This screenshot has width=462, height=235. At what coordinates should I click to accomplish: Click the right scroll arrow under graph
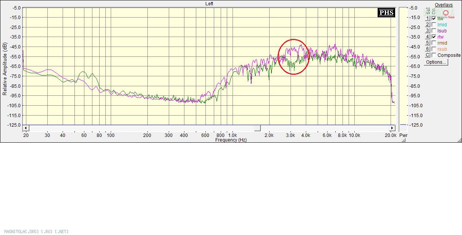pos(392,128)
